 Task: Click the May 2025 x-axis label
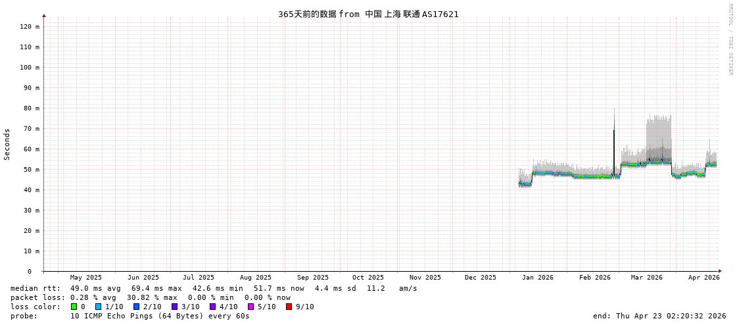pos(86,278)
